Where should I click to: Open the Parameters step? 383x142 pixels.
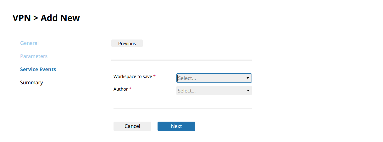coord(34,56)
